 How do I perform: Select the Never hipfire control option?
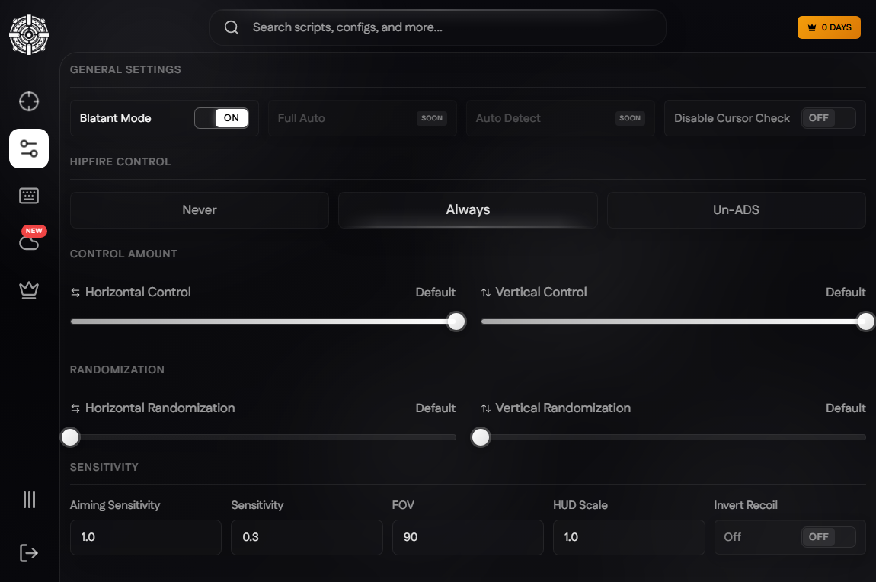(x=200, y=210)
